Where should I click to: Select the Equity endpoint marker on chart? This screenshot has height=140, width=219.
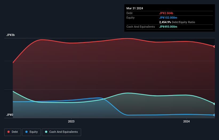pyautogui.click(x=214, y=115)
